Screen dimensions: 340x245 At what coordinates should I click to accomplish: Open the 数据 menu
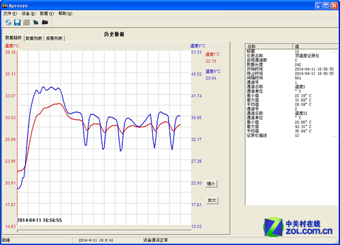point(47,14)
